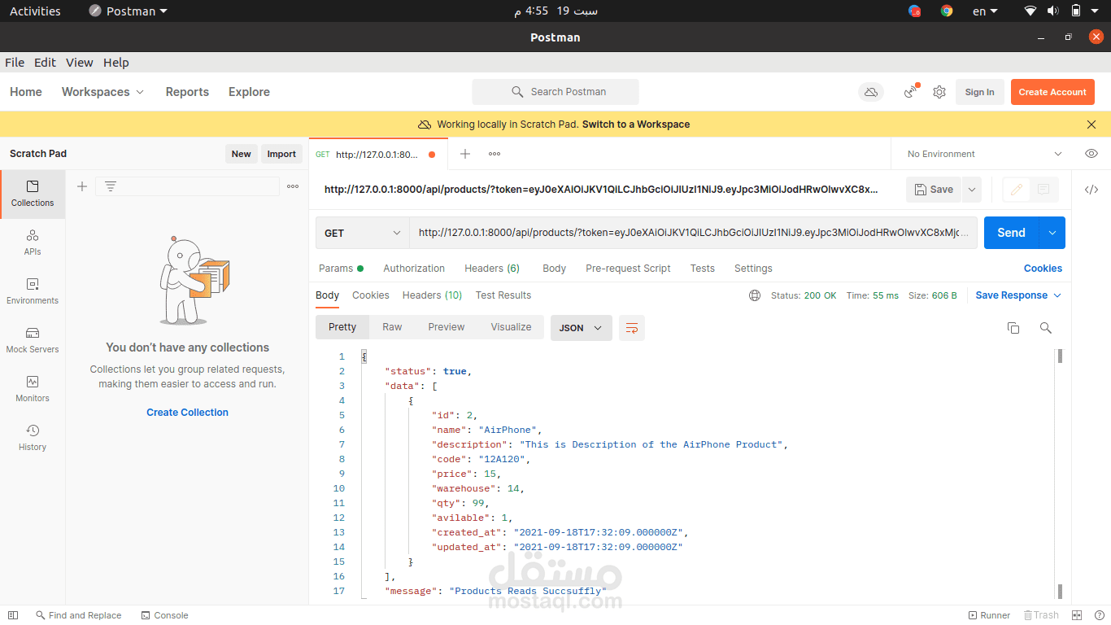Open the No Environment dropdown

985,154
